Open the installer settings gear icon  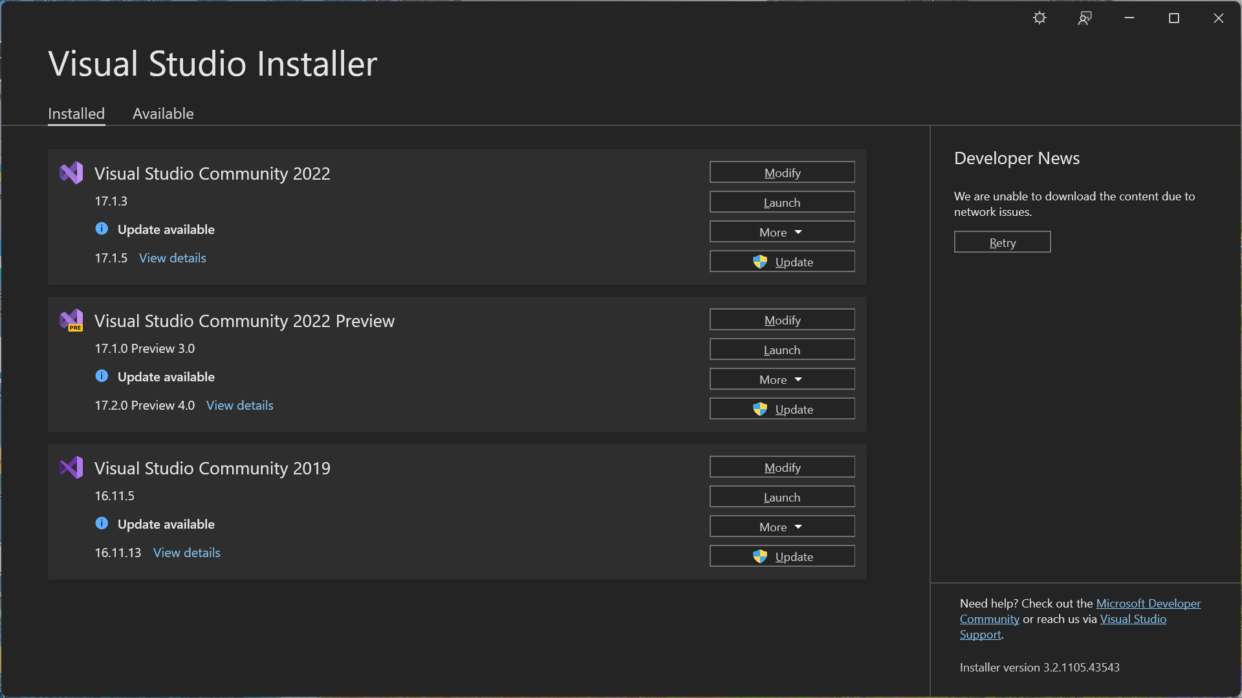pos(1039,17)
